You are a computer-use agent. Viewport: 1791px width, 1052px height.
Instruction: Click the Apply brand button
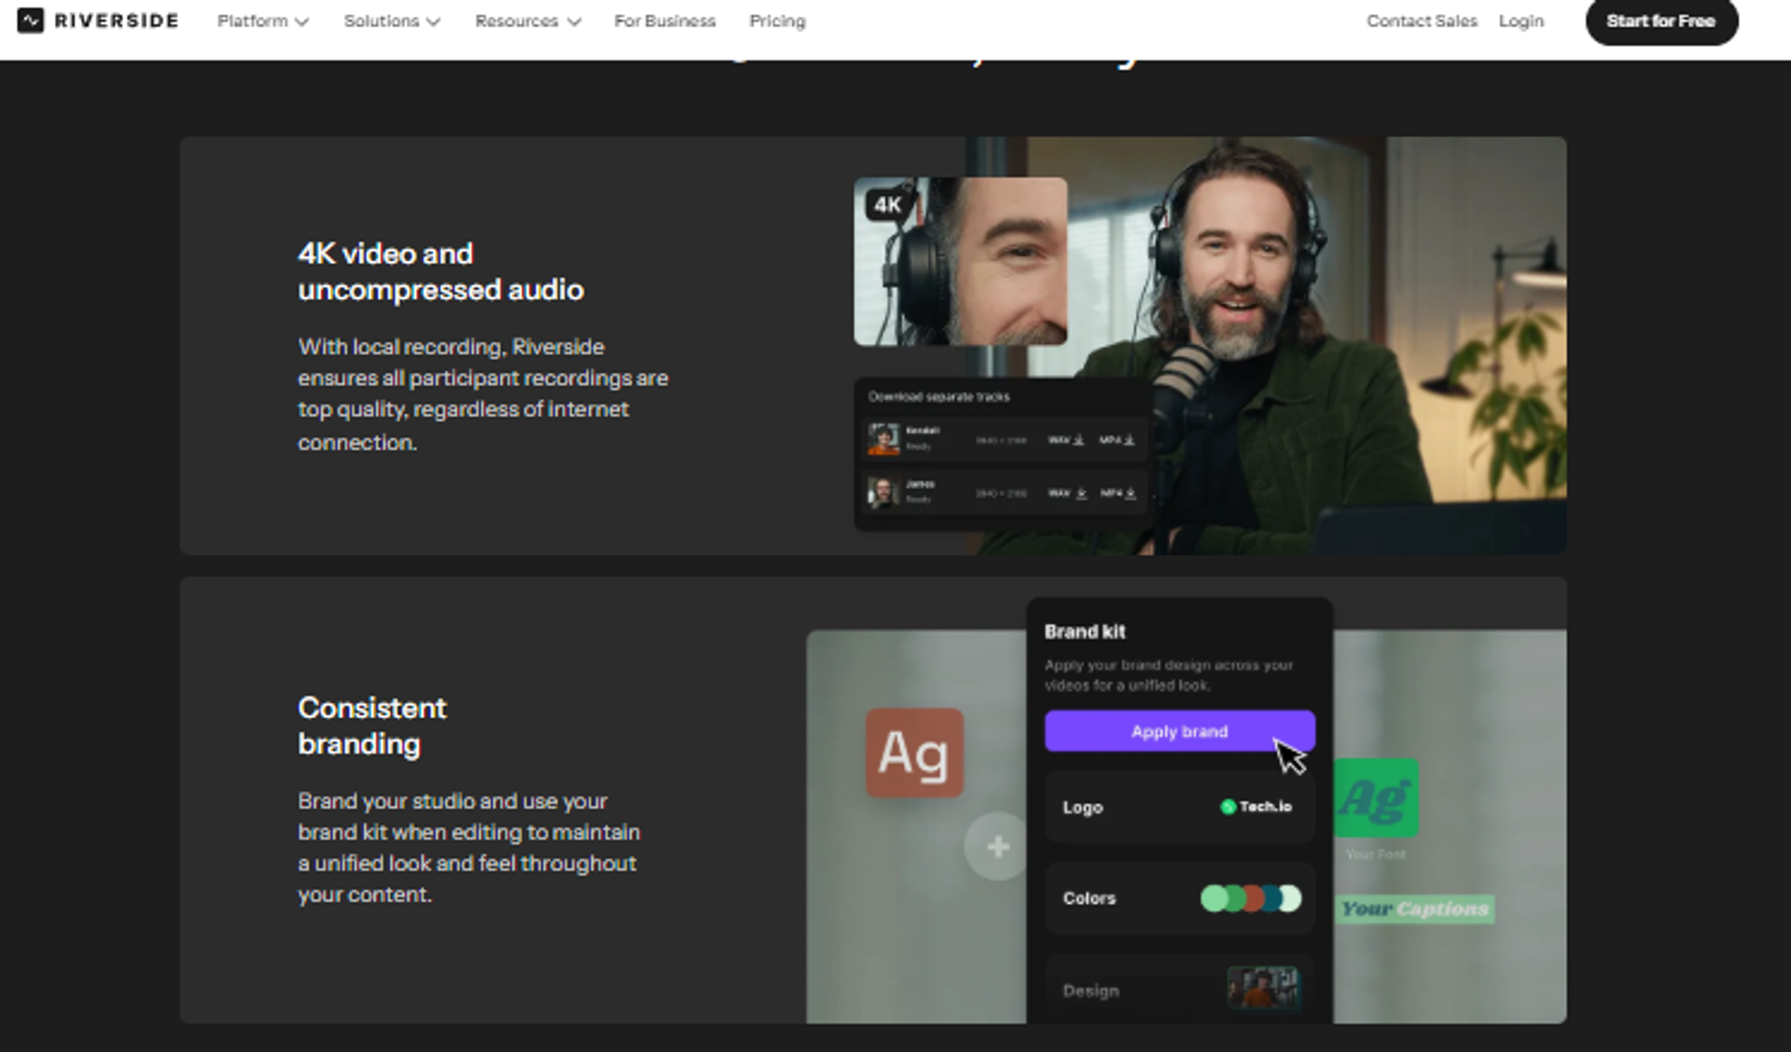(x=1179, y=731)
